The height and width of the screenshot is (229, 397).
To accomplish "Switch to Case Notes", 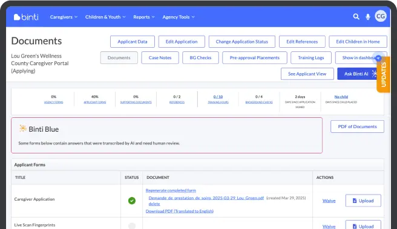I will tap(160, 57).
